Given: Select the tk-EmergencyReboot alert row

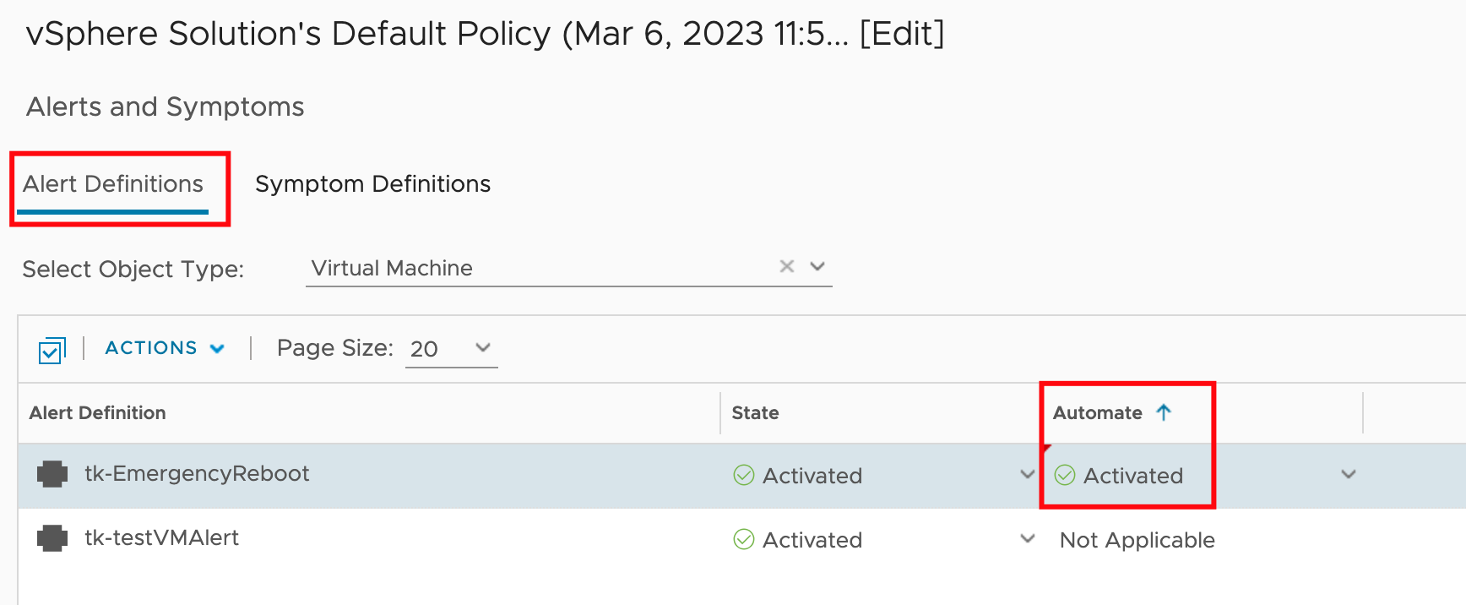Looking at the screenshot, I should [741, 475].
